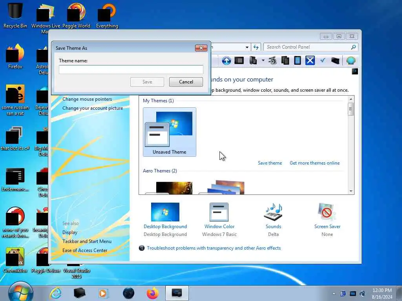Click Cancel in Save Theme As dialog

click(x=186, y=82)
